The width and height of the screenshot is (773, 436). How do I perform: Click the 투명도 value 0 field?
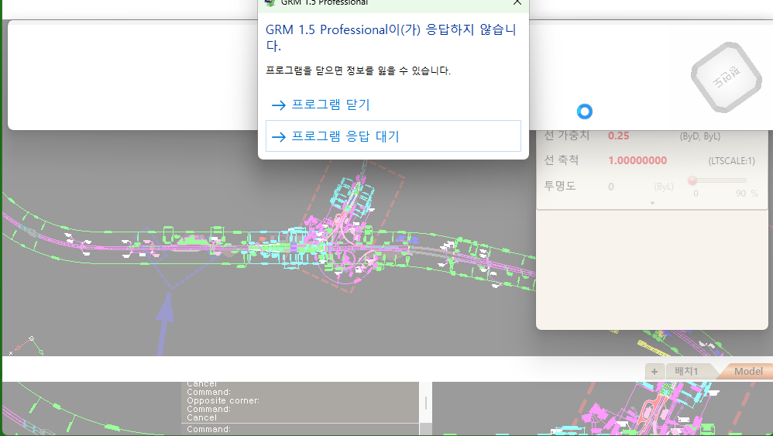click(611, 187)
